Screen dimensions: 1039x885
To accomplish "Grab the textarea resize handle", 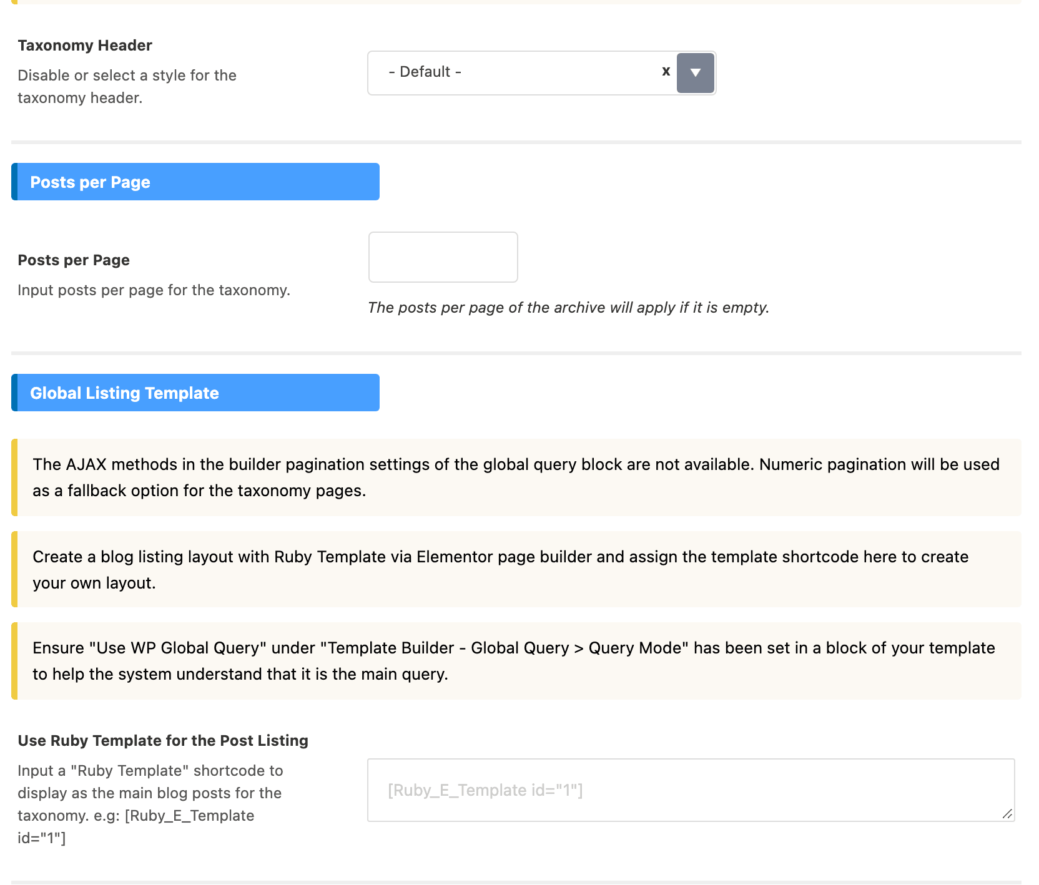I will click(1007, 813).
